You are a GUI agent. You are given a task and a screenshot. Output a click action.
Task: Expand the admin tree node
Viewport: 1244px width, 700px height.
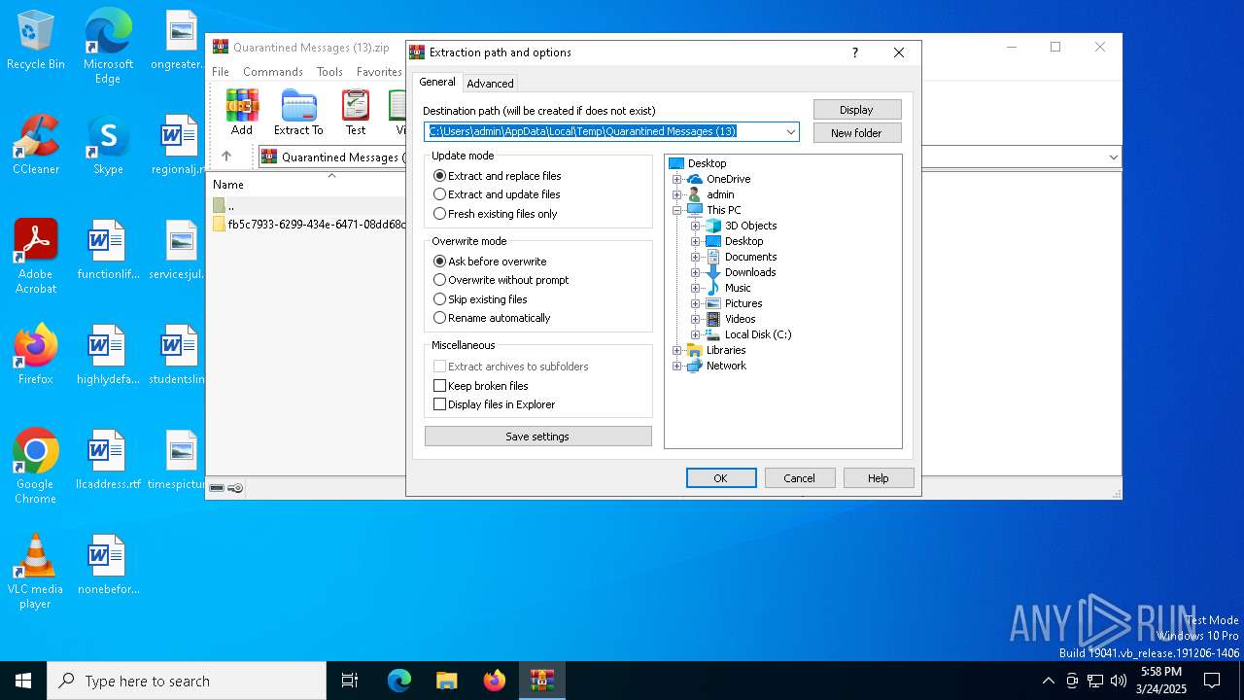pyautogui.click(x=677, y=194)
